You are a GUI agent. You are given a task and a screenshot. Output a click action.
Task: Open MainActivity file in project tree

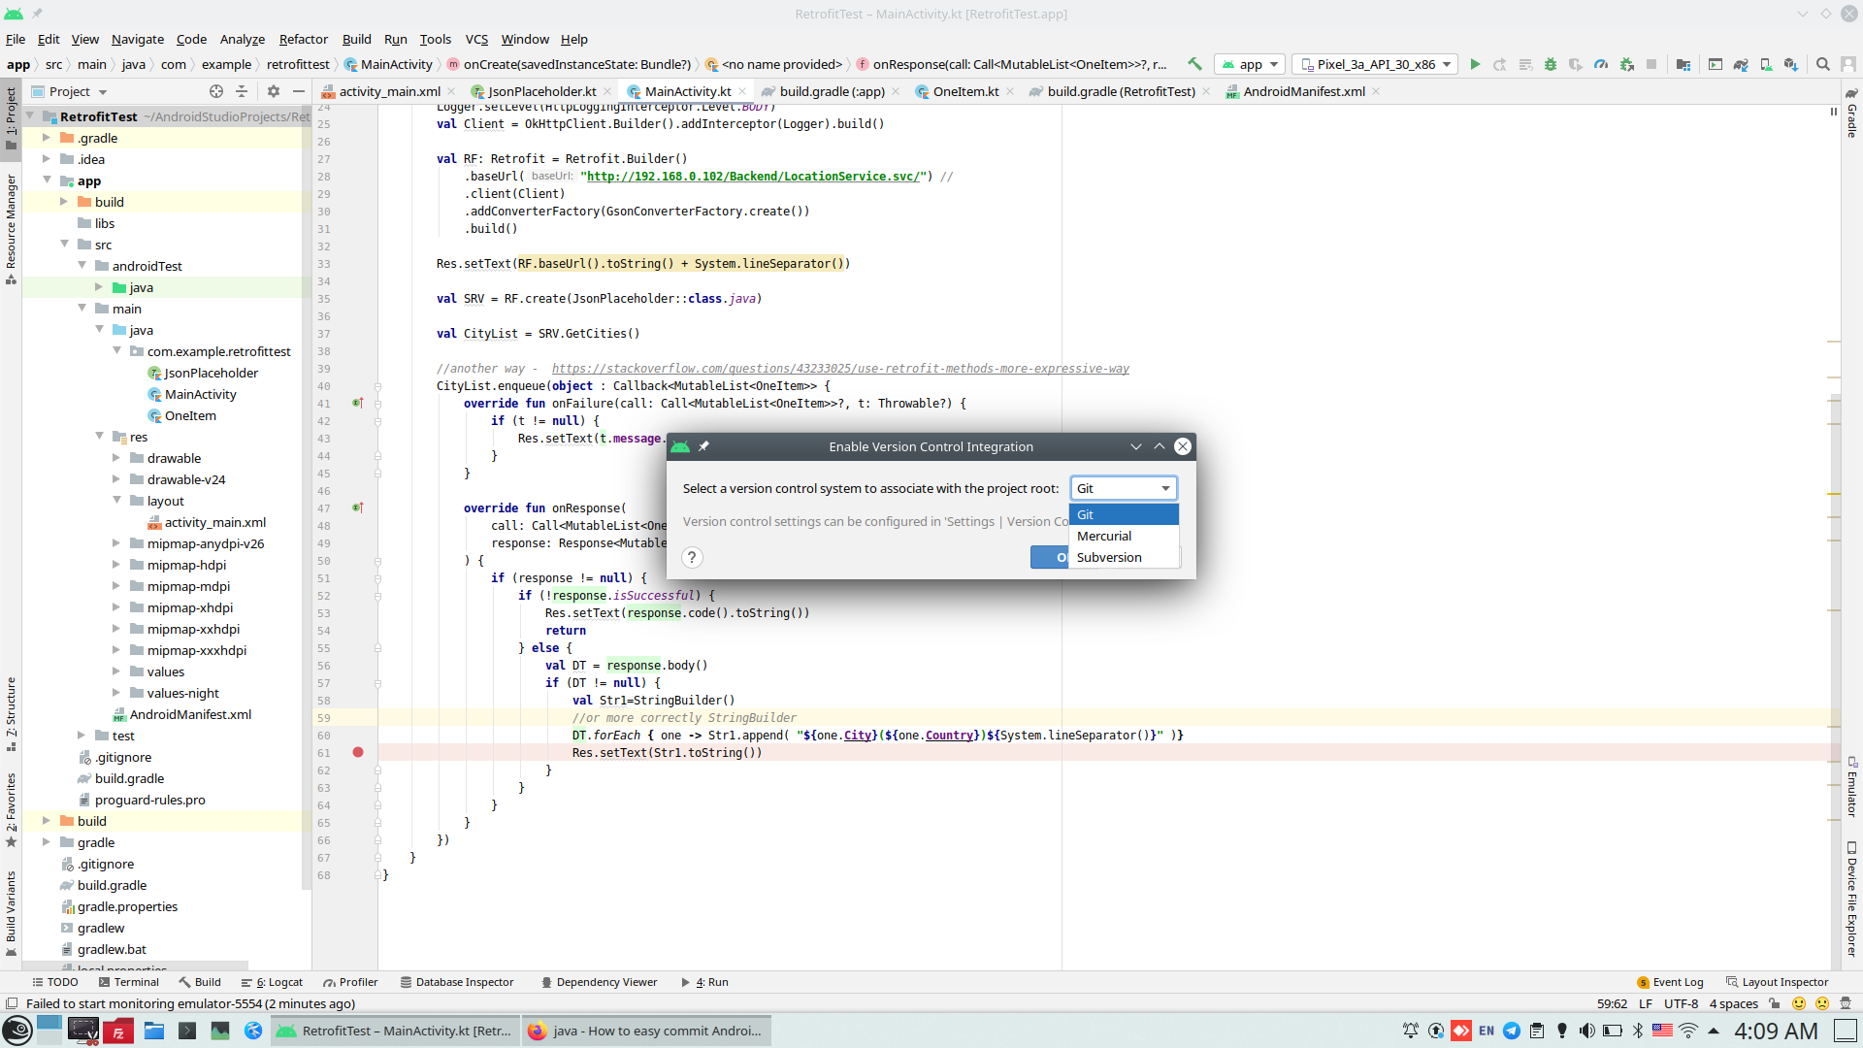tap(200, 394)
